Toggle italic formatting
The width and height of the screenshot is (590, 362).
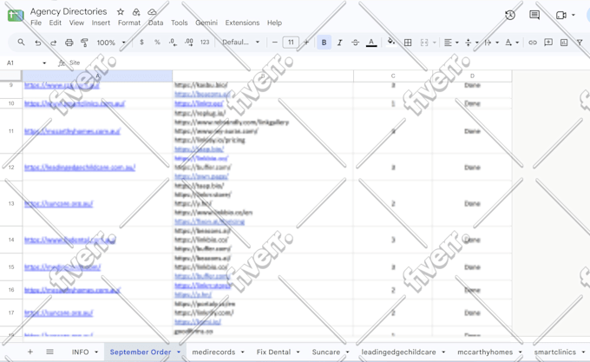click(339, 43)
